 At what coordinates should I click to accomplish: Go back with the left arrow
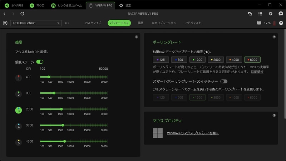(5, 14)
